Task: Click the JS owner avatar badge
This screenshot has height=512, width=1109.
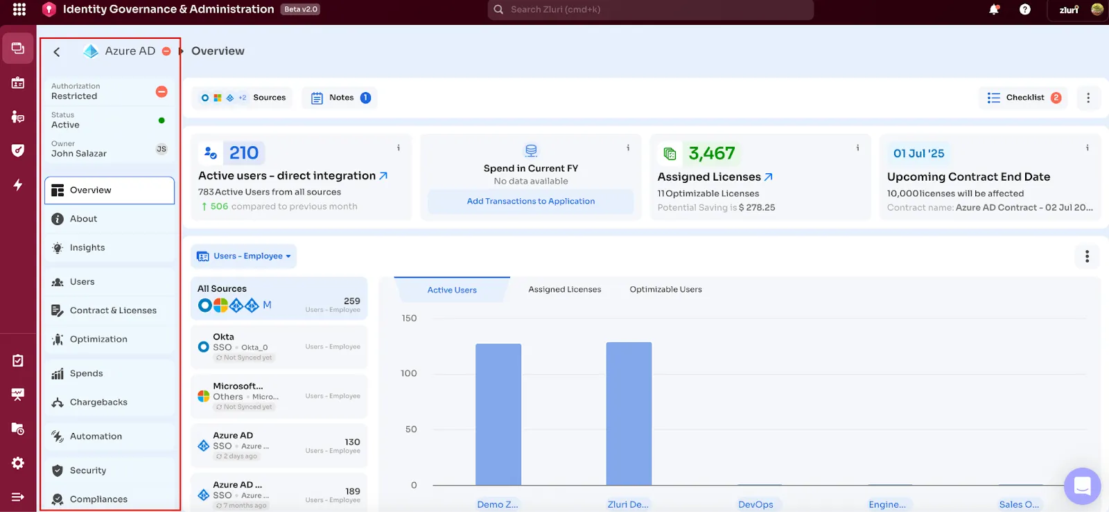Action: 161,149
